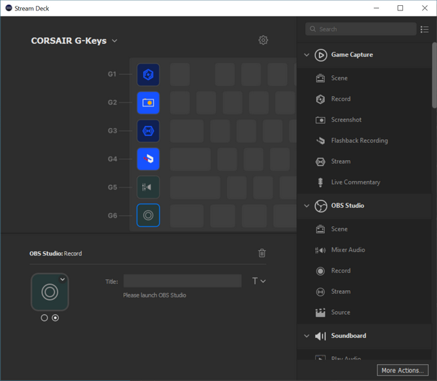The height and width of the screenshot is (381, 437).
Task: Collapse the Game Capture category
Action: tap(307, 55)
